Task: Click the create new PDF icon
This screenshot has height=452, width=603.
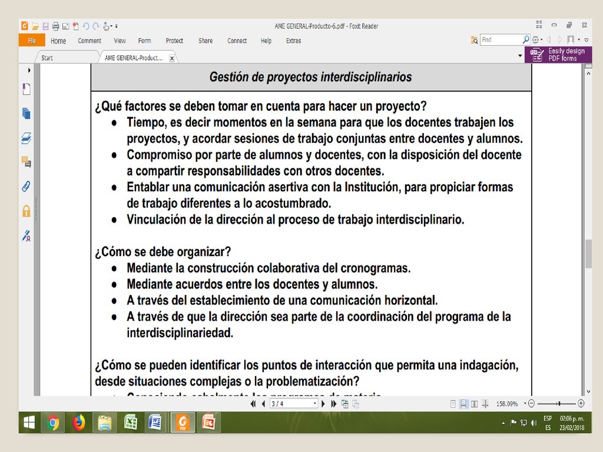Action: [x=76, y=26]
